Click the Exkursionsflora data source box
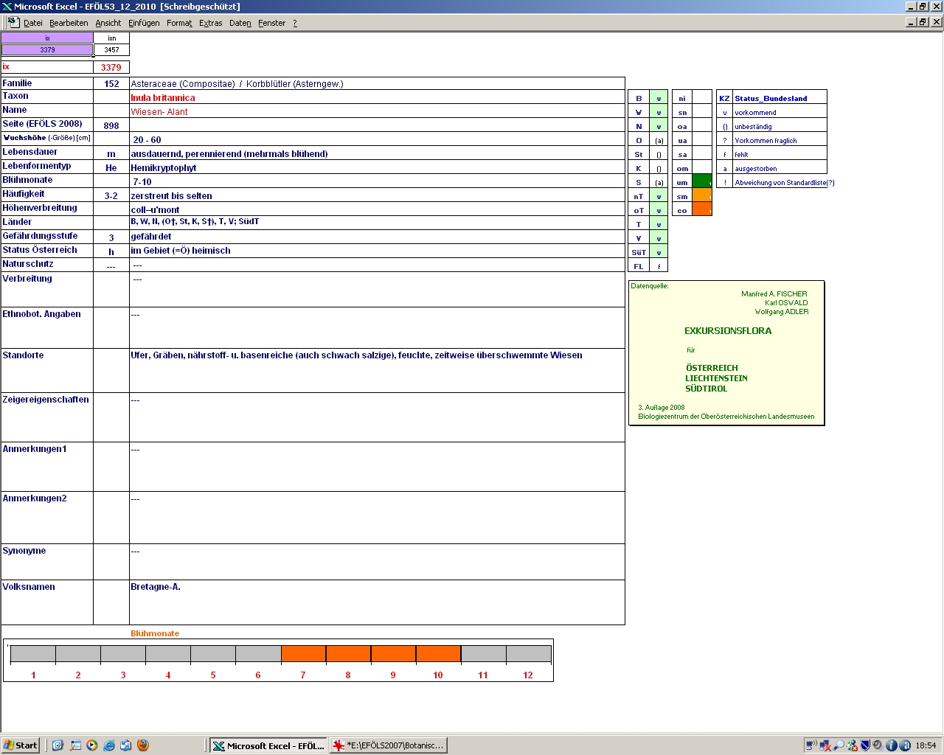This screenshot has height=755, width=944. click(x=726, y=353)
